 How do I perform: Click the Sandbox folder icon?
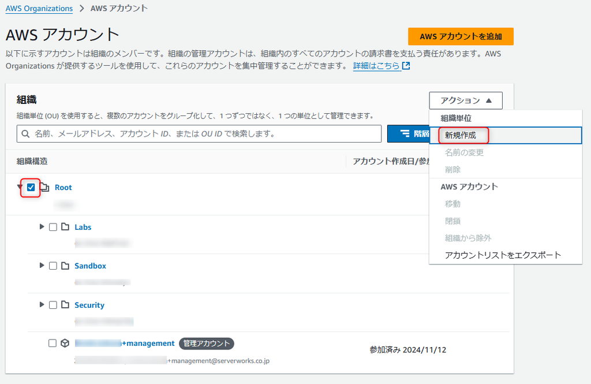click(65, 266)
